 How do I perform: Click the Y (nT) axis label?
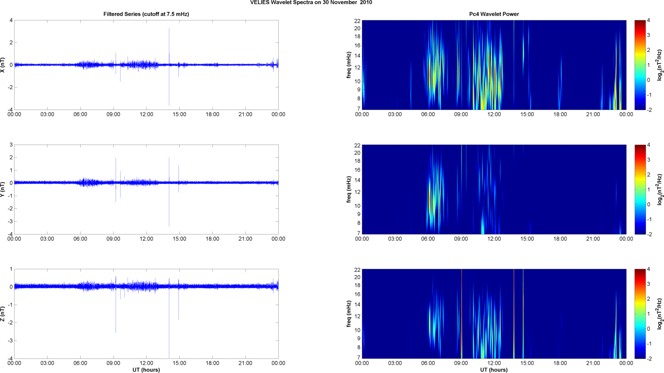tap(3, 189)
